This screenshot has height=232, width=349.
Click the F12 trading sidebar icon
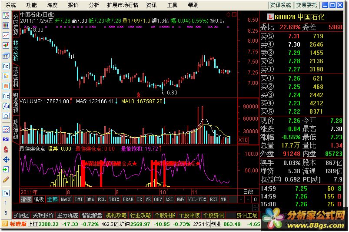pyautogui.click(x=6, y=96)
